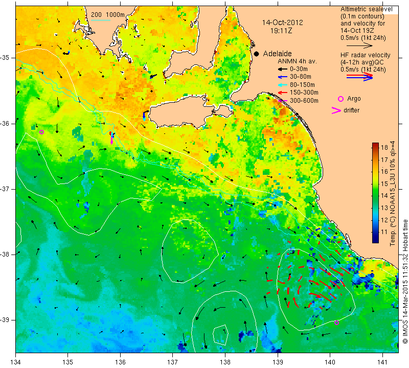Click the colorbar value 12
409x368 pixels.
pyautogui.click(x=384, y=220)
